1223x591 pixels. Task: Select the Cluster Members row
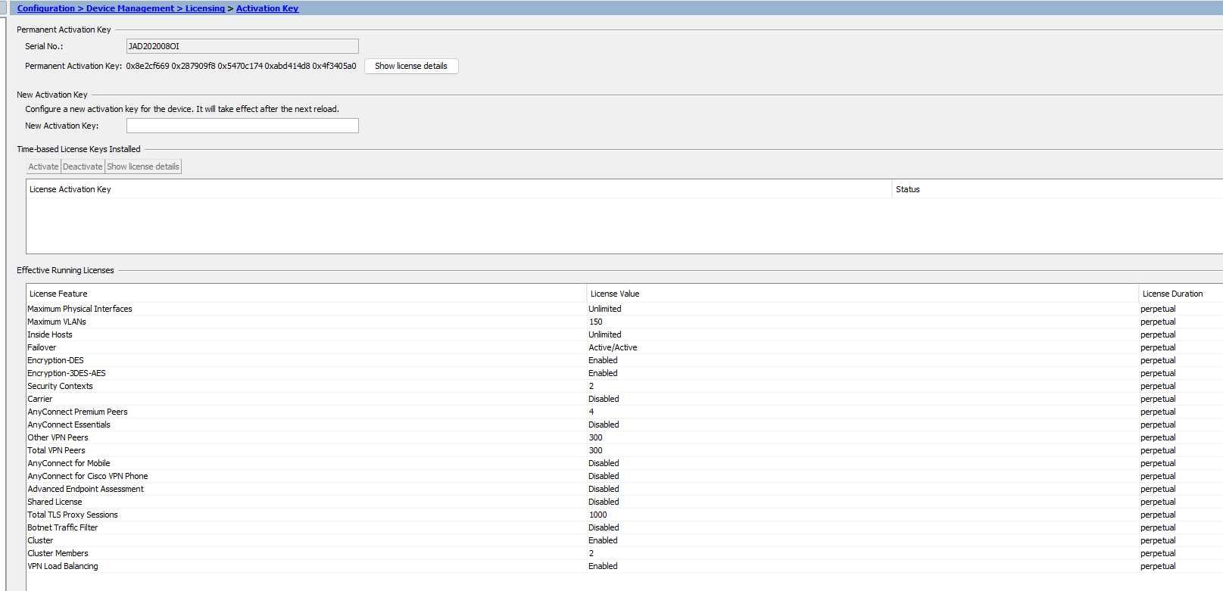coord(625,553)
